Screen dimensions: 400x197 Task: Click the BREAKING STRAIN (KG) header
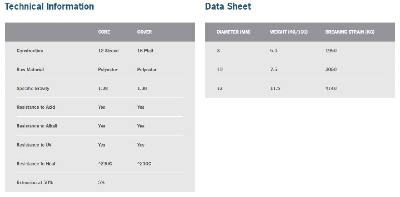350,32
